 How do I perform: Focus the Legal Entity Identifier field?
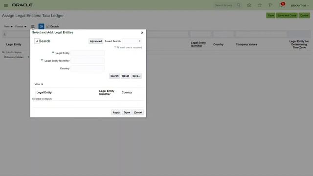coord(88,61)
